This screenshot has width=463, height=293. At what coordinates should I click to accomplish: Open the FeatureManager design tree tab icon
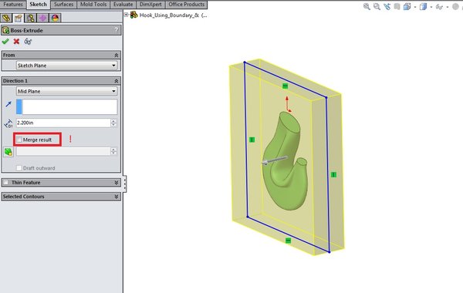click(x=6, y=19)
